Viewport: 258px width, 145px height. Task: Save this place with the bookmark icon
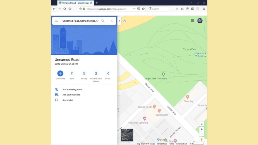72,74
